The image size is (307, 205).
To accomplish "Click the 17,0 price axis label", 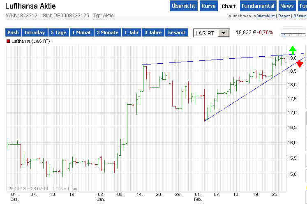I will [292, 113].
